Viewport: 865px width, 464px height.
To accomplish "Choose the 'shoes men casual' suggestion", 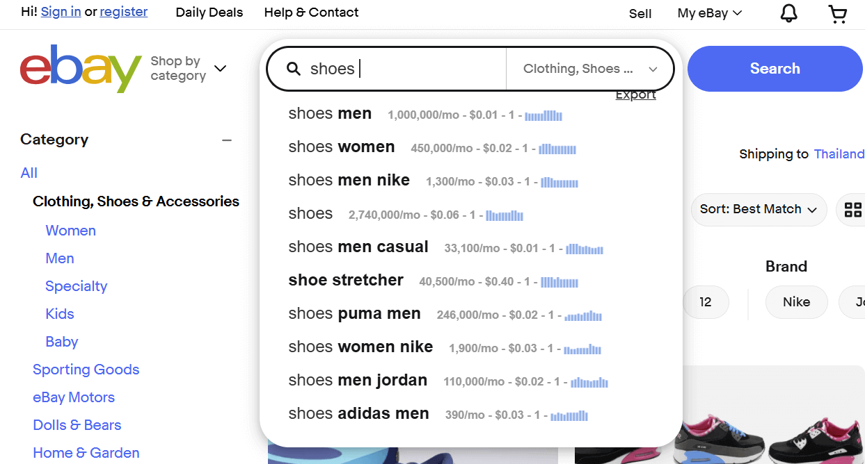I will (x=358, y=247).
